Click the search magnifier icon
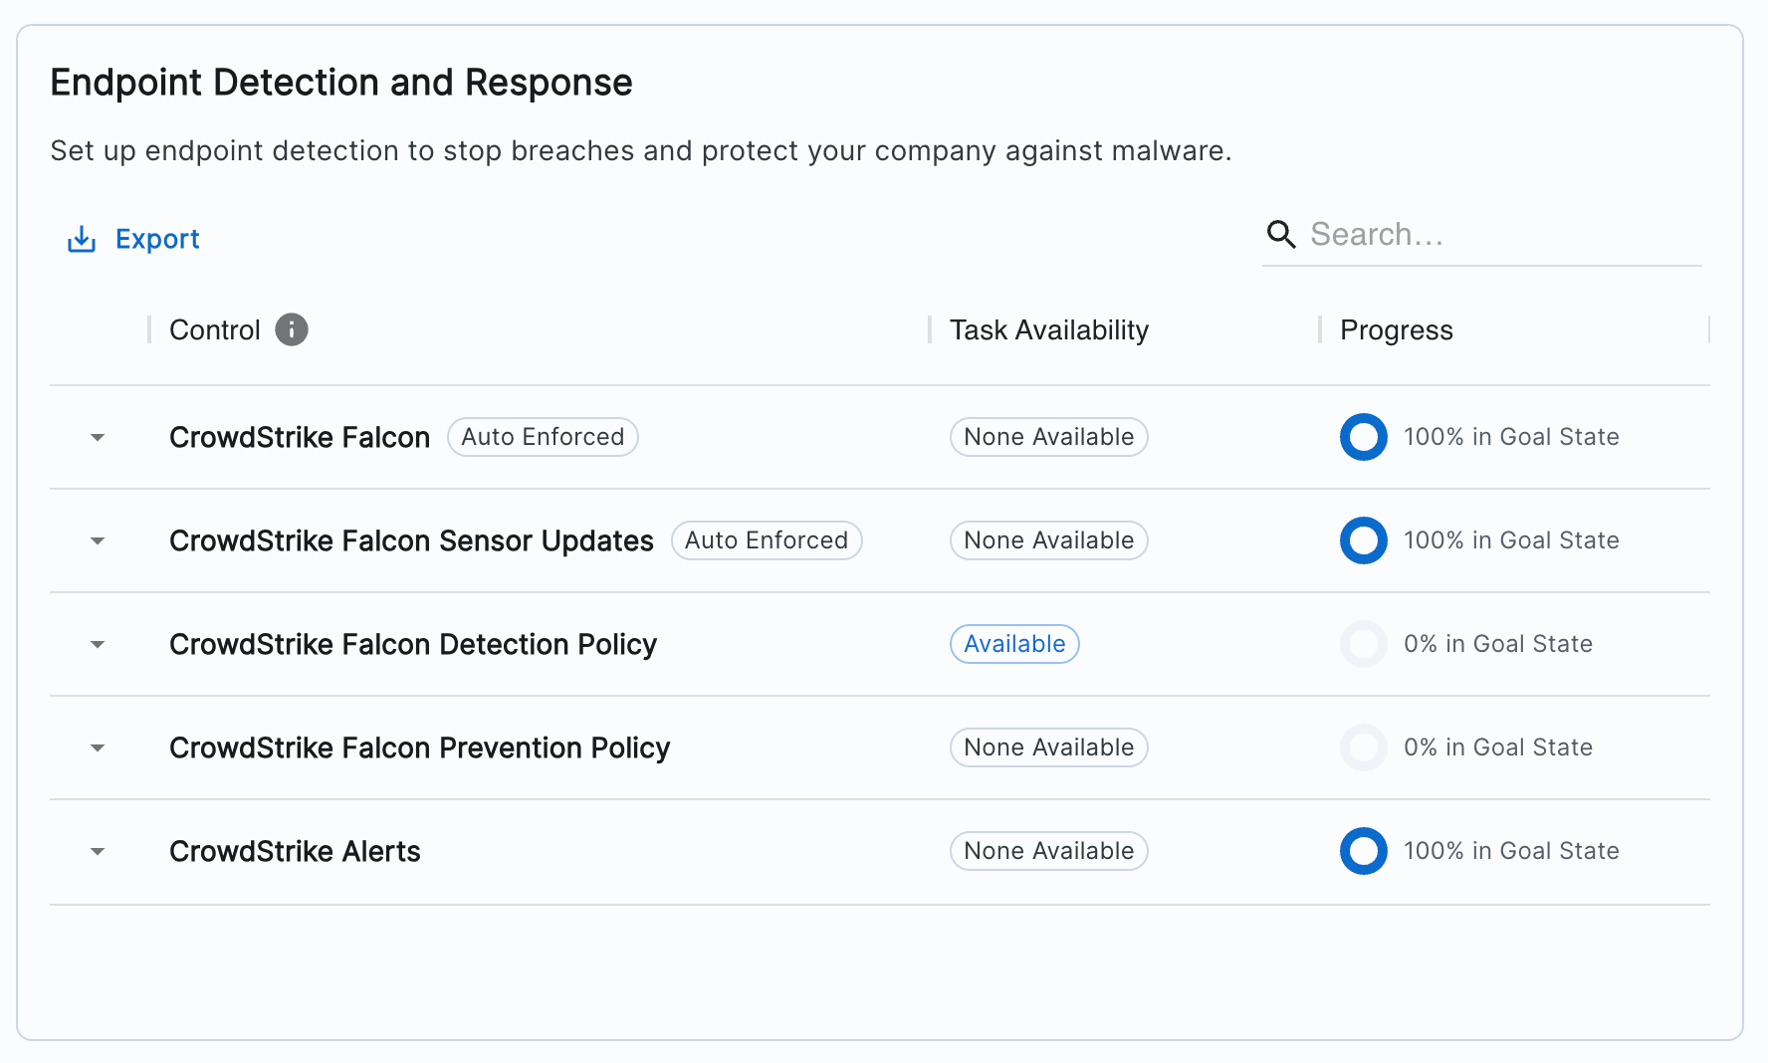Image resolution: width=1768 pixels, height=1063 pixels. [x=1280, y=235]
